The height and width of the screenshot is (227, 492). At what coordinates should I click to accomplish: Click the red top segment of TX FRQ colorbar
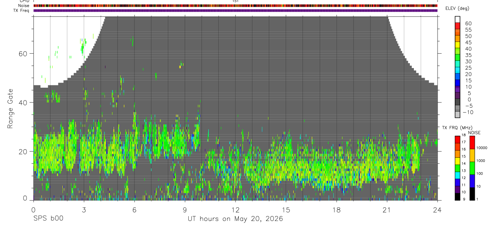click(458, 139)
